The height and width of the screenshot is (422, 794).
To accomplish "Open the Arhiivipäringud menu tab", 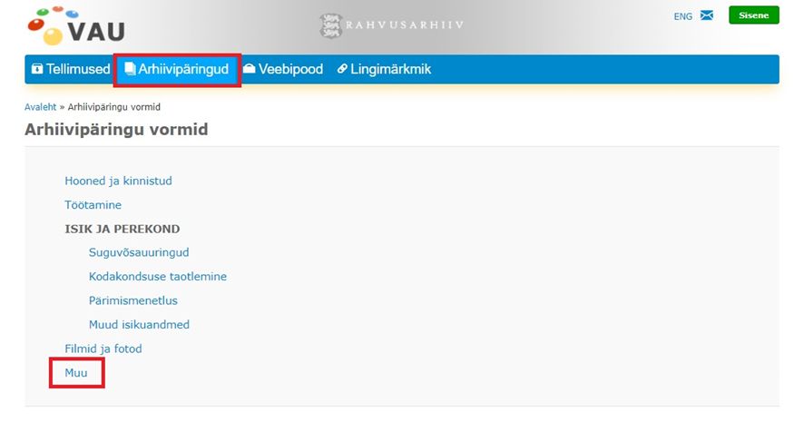I will tap(177, 69).
